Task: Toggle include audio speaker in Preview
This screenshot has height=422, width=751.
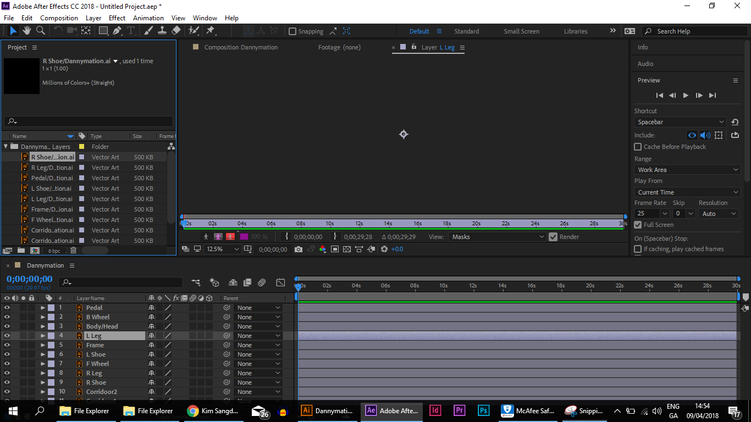Action: point(705,135)
